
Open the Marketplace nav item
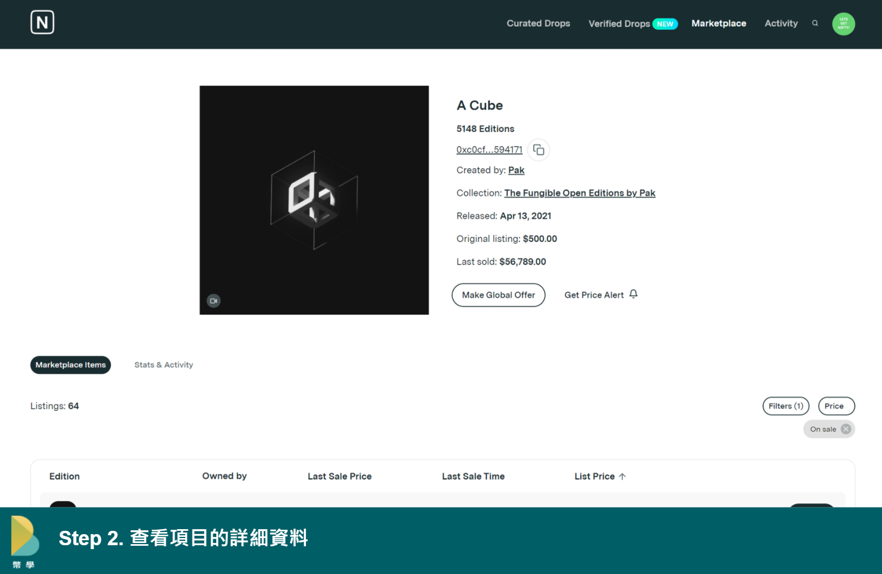point(718,23)
